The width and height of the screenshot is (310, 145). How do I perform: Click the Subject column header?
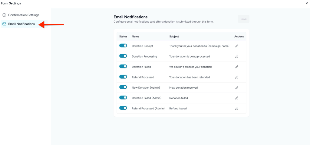tap(174, 36)
